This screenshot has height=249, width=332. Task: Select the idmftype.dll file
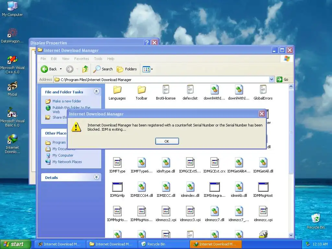pyautogui.click(x=166, y=166)
